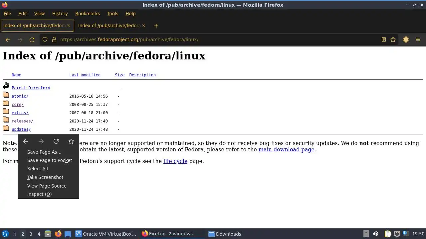Choose Save Page to Pocket
The image size is (426, 239).
tap(49, 160)
